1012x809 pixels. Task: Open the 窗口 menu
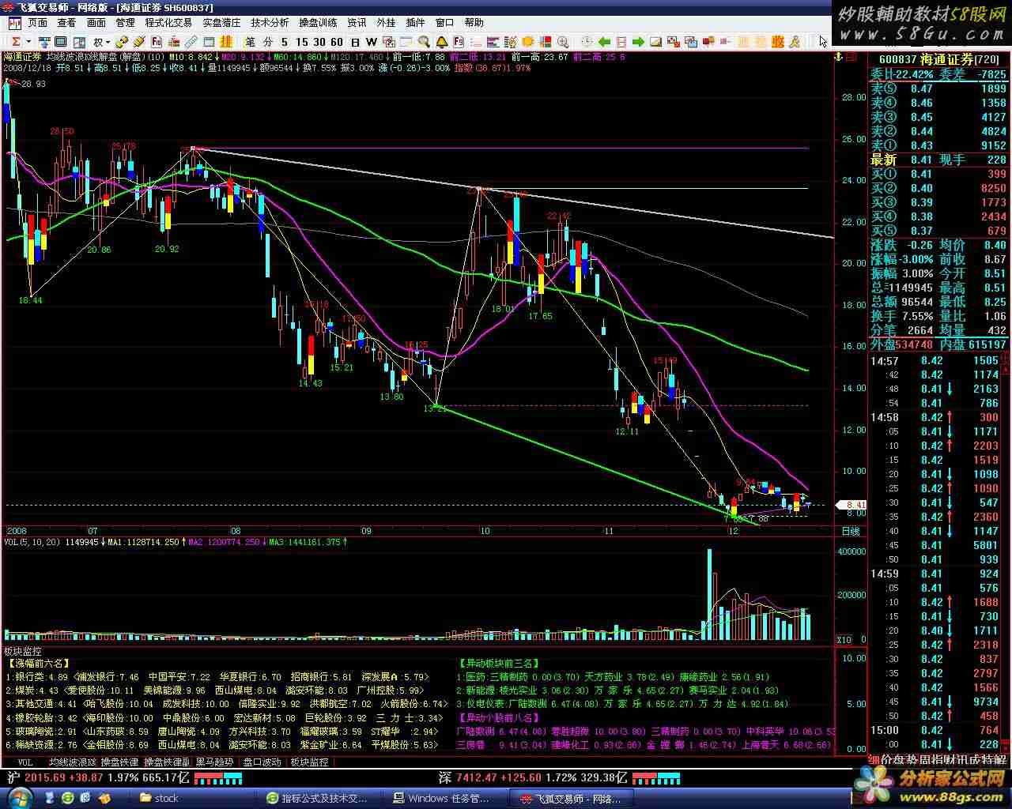[x=444, y=23]
